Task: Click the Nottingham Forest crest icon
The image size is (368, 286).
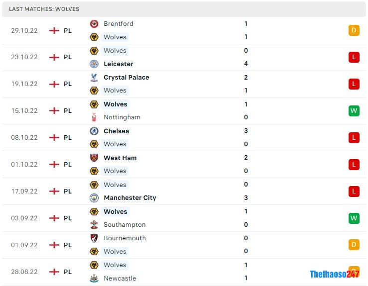Action: click(x=94, y=117)
